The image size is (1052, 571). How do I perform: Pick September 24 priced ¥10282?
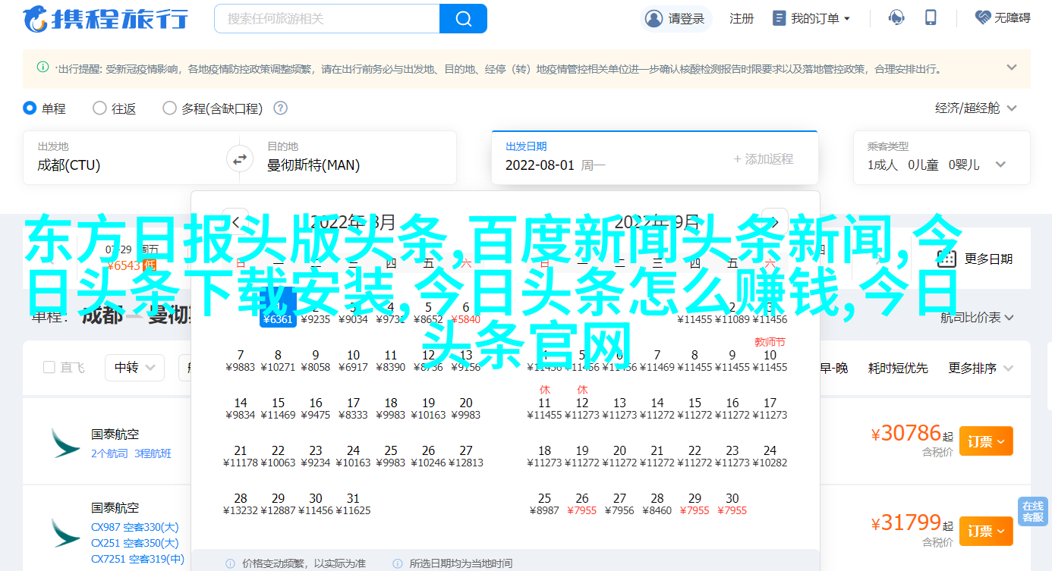click(x=770, y=456)
